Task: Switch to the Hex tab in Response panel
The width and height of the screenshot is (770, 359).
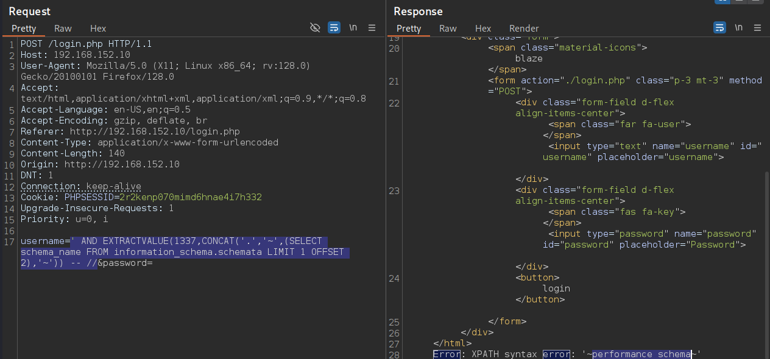Action: pos(483,29)
